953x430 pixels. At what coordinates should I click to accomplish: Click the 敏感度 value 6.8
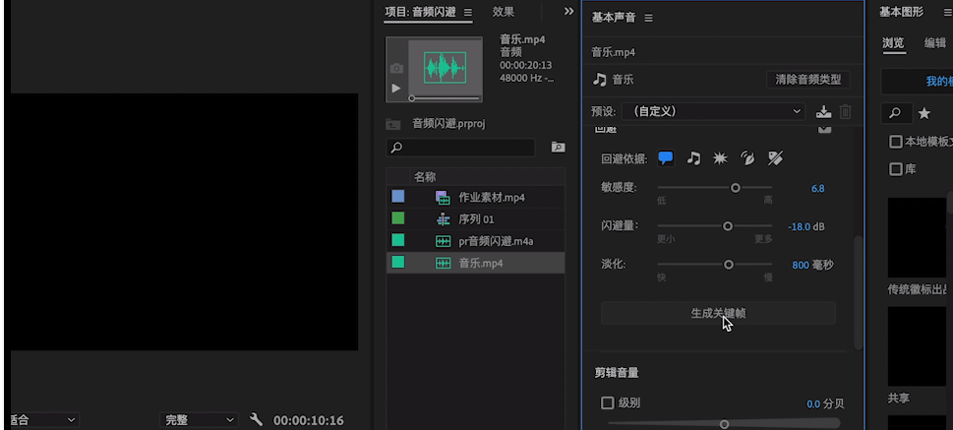coord(817,189)
